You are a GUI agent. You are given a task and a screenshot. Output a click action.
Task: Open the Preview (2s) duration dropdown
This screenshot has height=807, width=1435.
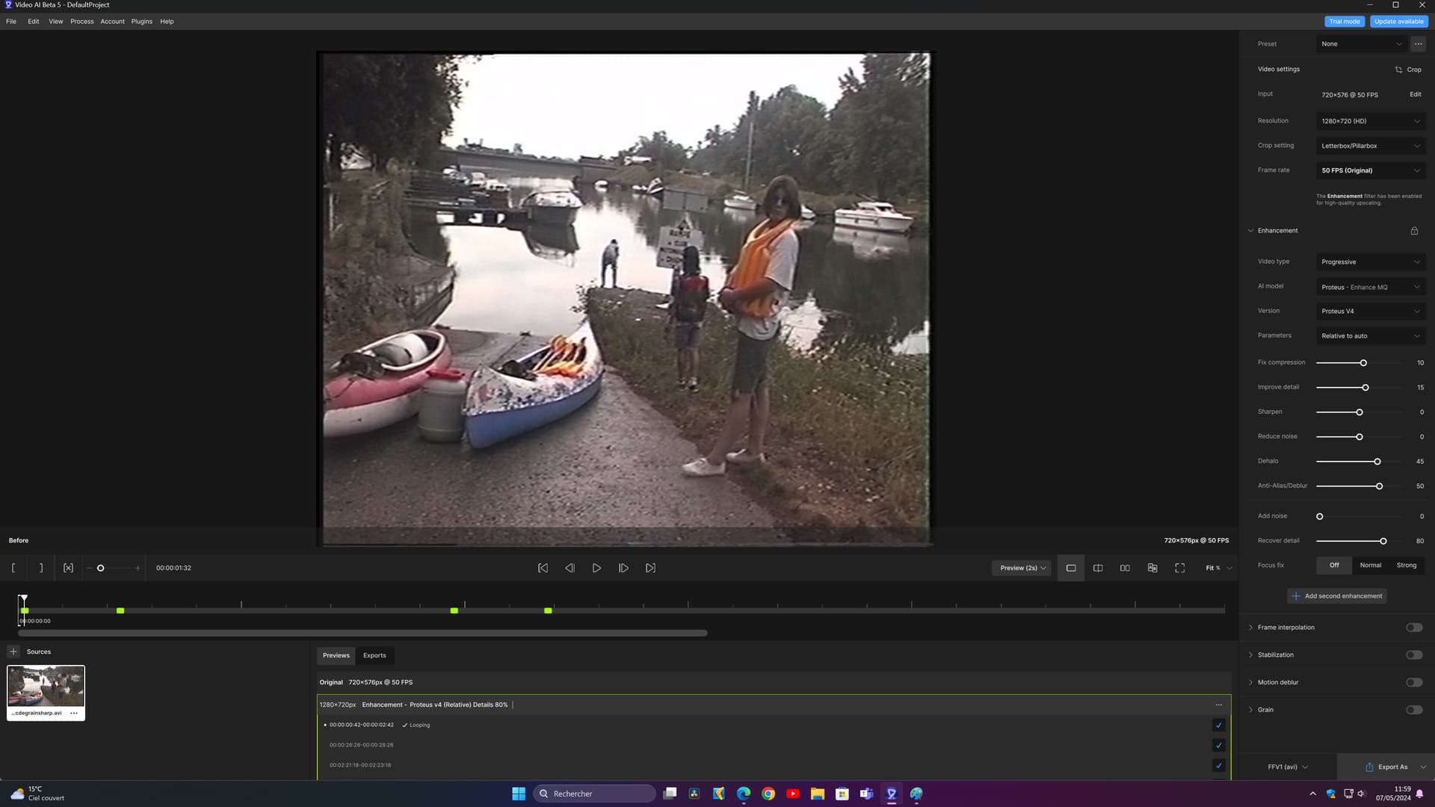(x=1021, y=568)
